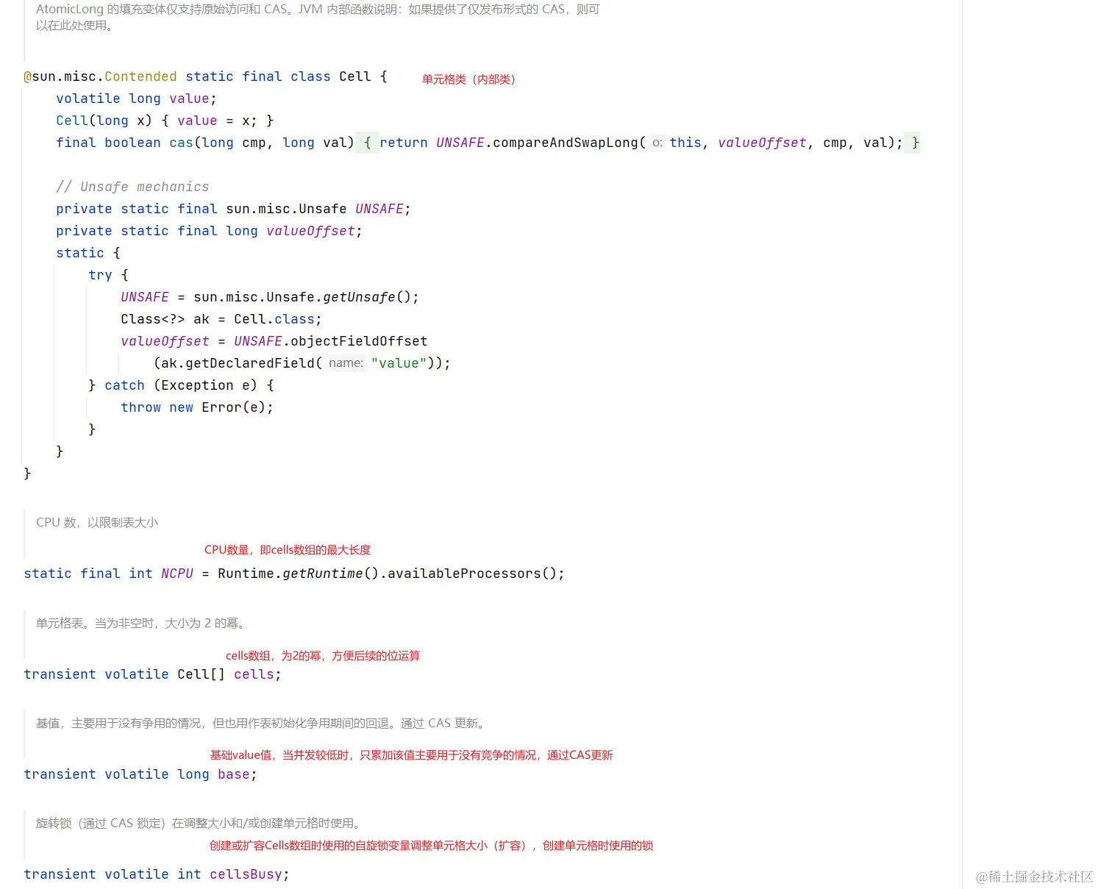The image size is (1098, 889).
Task: Click objectFieldOffset method call
Action: click(359, 341)
